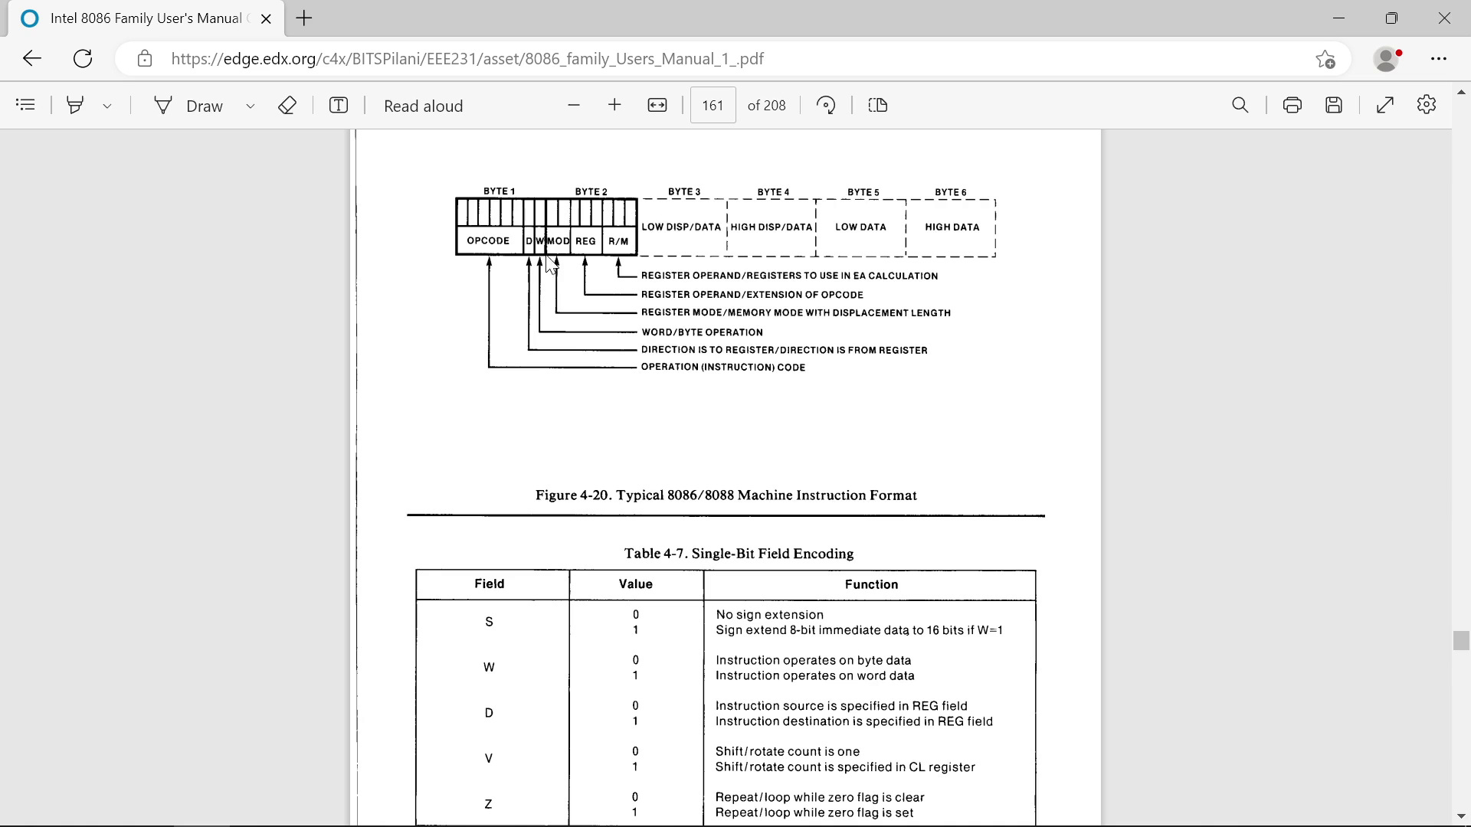1471x827 pixels.
Task: Zoom in on the page
Action: 614,105
